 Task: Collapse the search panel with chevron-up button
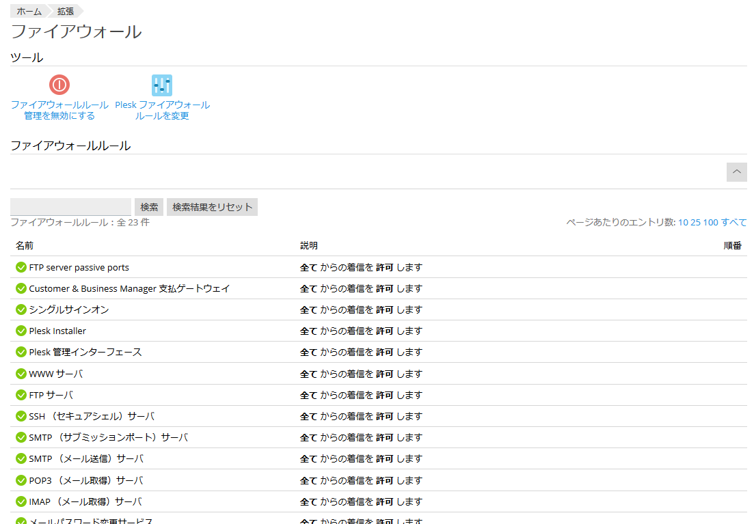[x=736, y=172]
